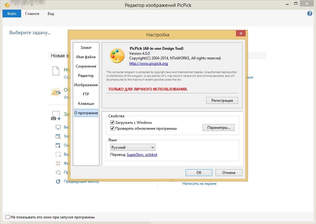Select the FTP settings section
This screenshot has width=316, height=224.
pyautogui.click(x=86, y=94)
